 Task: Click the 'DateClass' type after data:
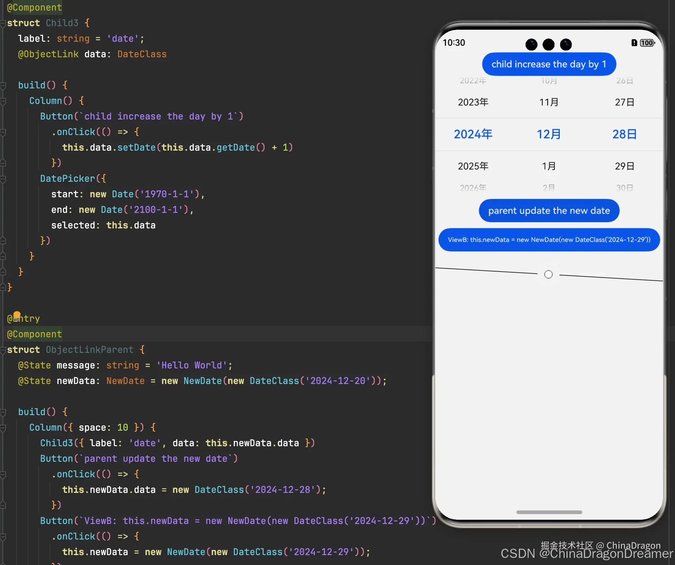[142, 54]
